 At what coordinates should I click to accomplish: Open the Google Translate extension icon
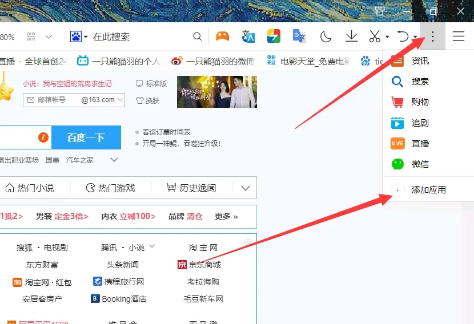pos(299,37)
